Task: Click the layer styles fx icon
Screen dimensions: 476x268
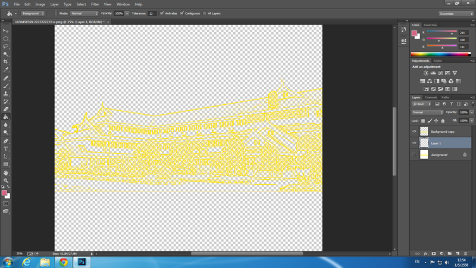Action: coord(425,254)
